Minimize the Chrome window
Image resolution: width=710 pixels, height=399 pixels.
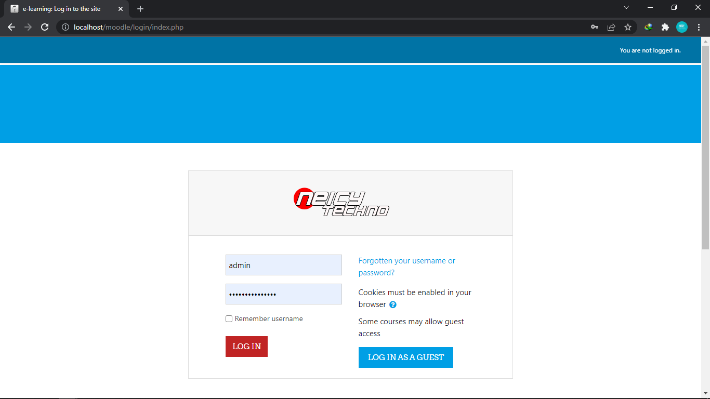(650, 7)
